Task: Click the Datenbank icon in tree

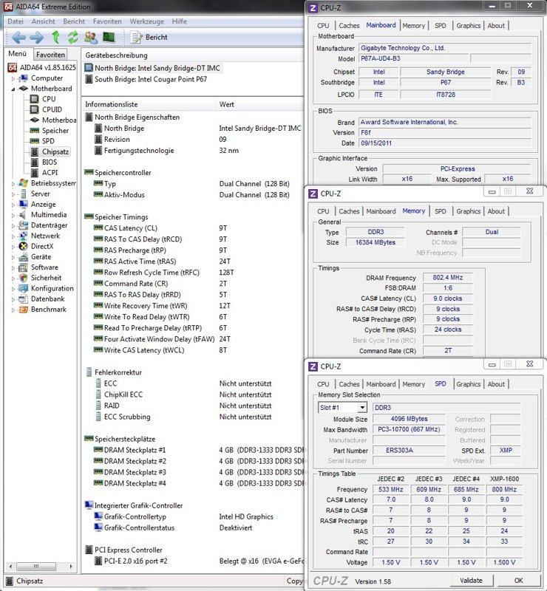Action: (24, 299)
